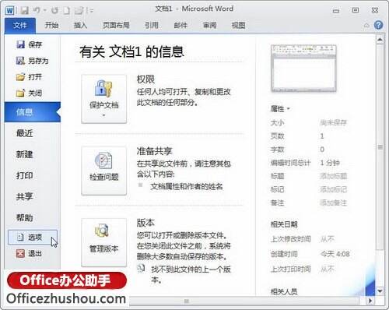Switch to the 邮件 ribbon tab
The image size is (389, 310).
[180, 25]
